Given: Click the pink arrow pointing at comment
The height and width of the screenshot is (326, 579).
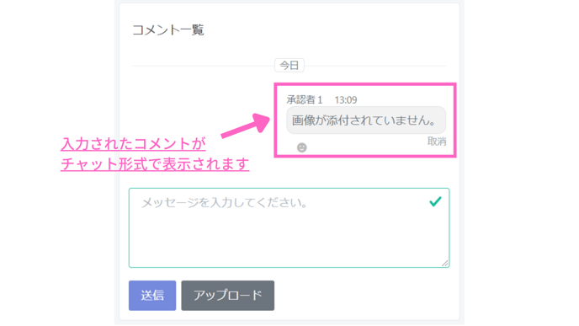Looking at the screenshot, I should 246,126.
